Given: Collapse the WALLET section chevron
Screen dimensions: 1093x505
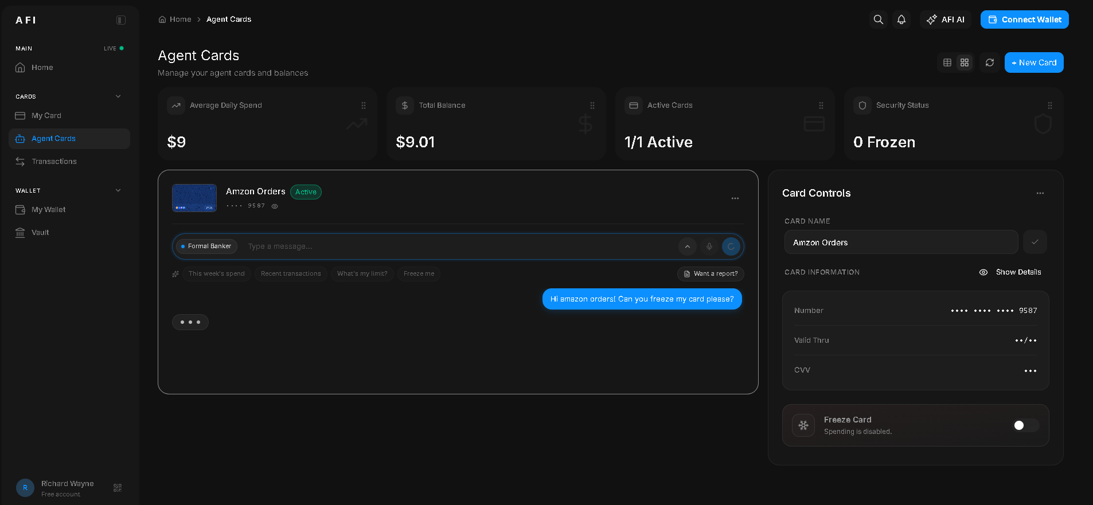Looking at the screenshot, I should [x=118, y=190].
